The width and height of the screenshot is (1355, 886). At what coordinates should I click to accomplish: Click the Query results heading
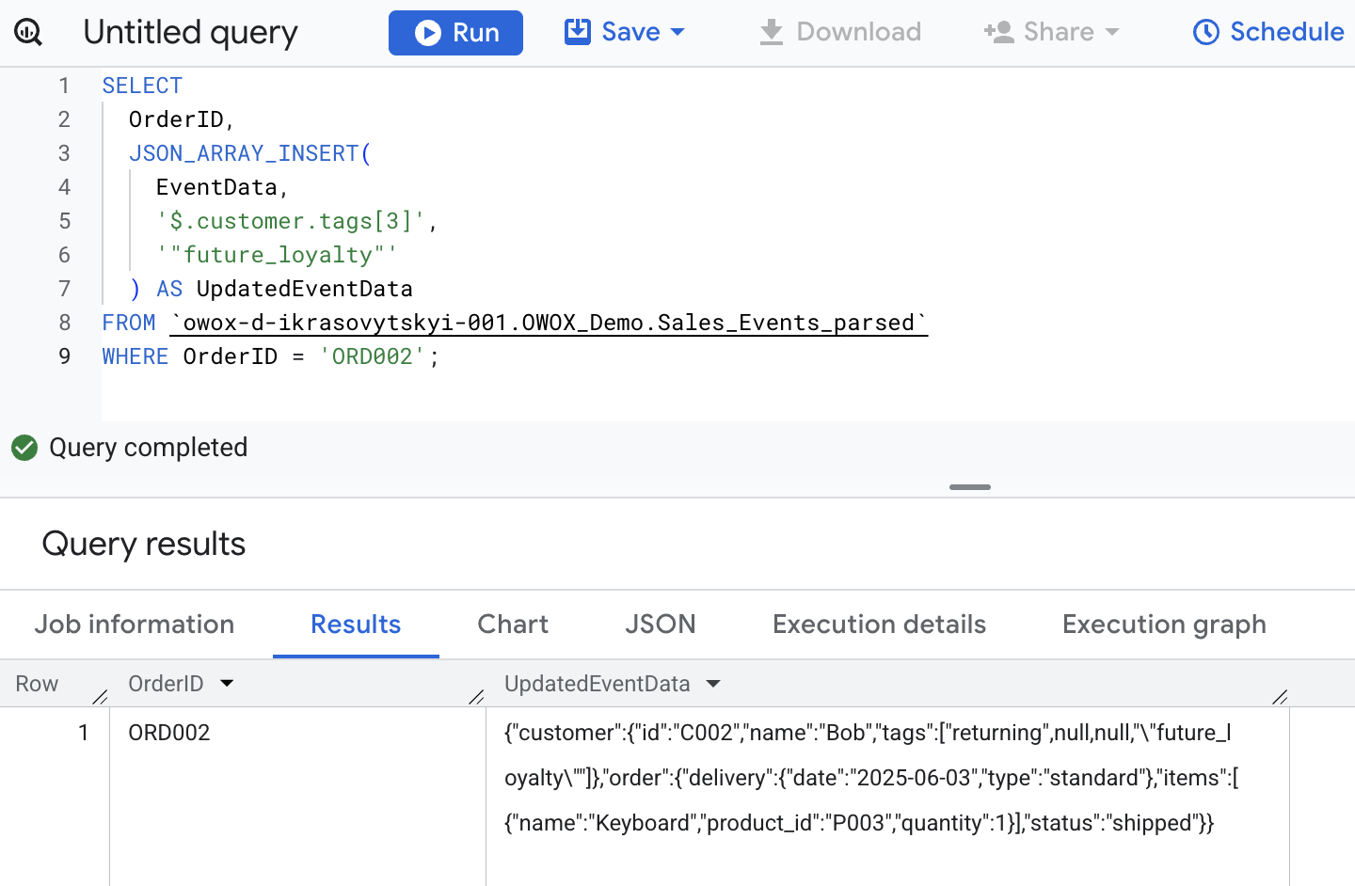144,544
